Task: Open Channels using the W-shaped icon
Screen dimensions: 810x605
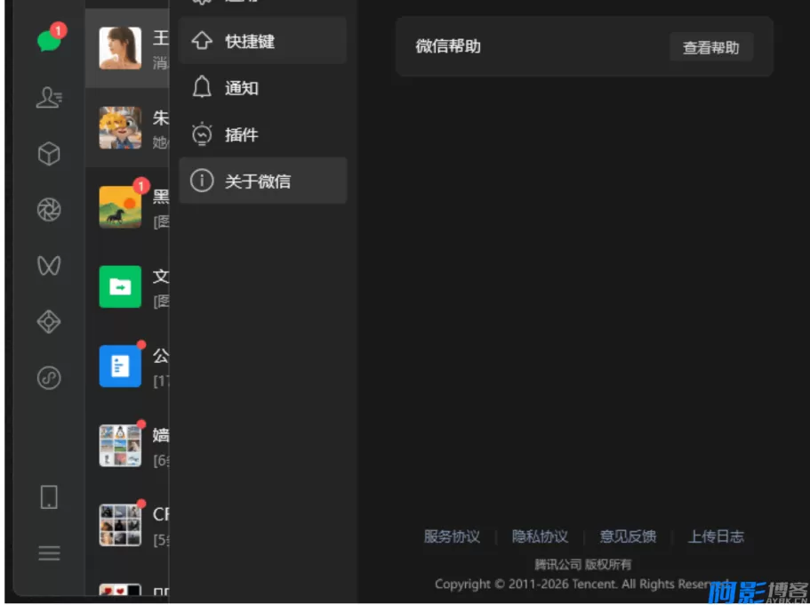Action: (48, 266)
